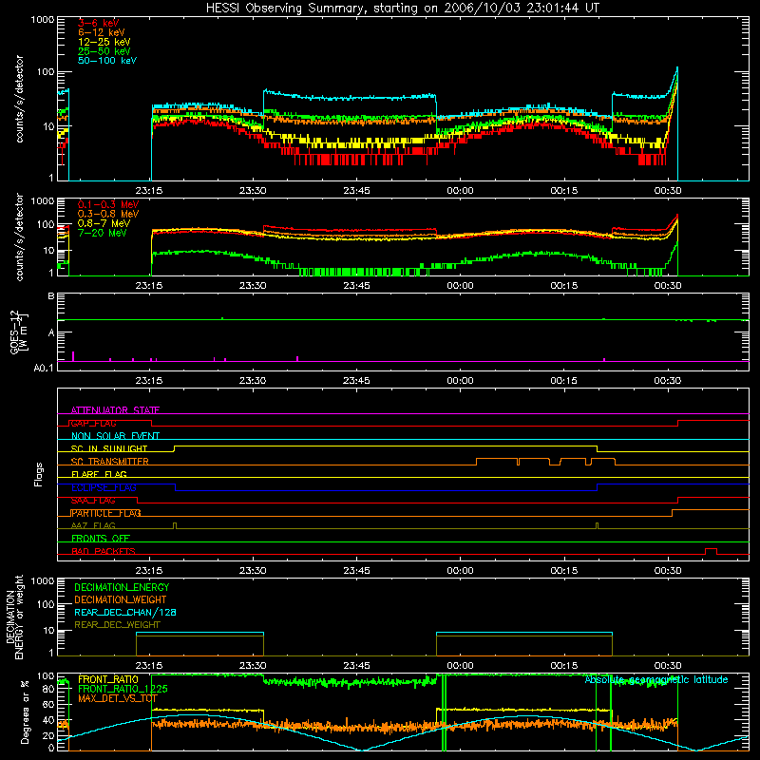This screenshot has width=760, height=760.
Task: Select the ATTENUATOR_STATE flag label
Action: click(x=115, y=410)
